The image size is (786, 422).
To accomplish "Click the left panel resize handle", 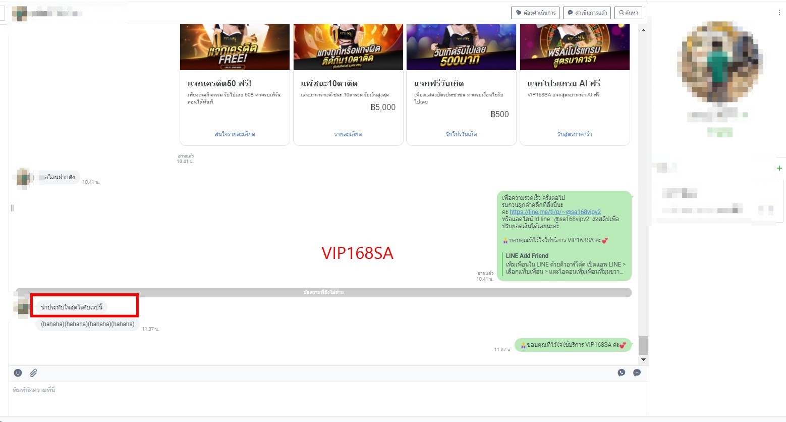I will pyautogui.click(x=12, y=208).
